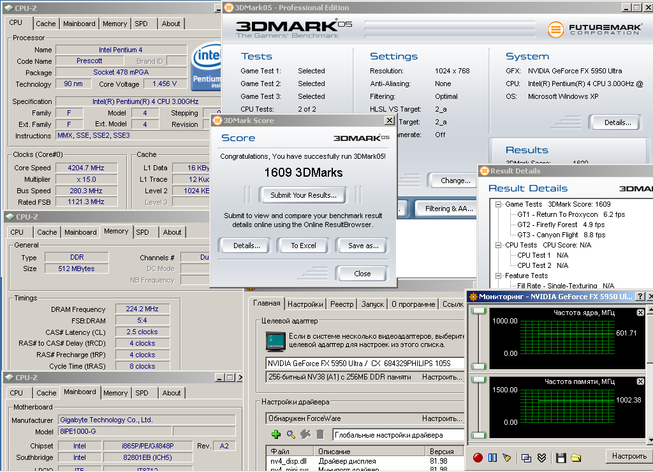This screenshot has height=472, width=653.
Task: Click the orange icon on 3DMark Score title bar
Action: point(217,121)
